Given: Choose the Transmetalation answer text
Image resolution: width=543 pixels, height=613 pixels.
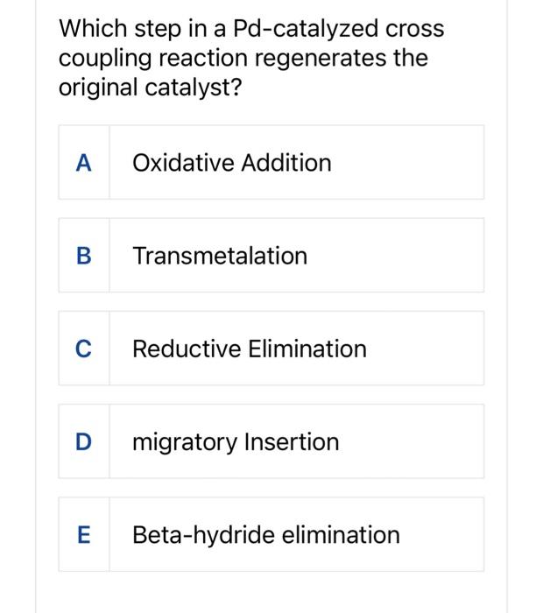Looking at the screenshot, I should click(x=220, y=256).
